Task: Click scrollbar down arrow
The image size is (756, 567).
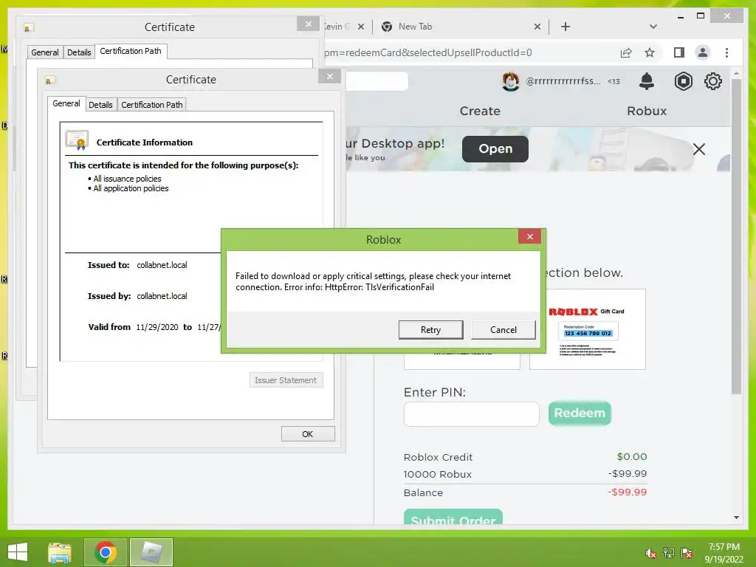Action: 736,518
